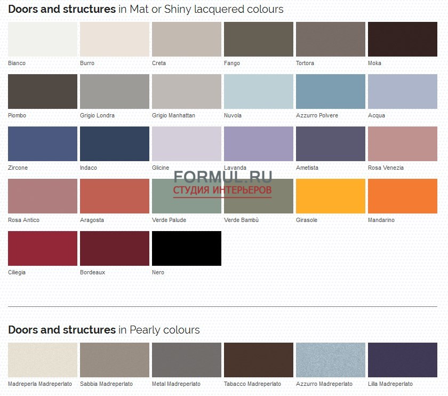448x396 pixels.
Task: Choose the Fango colour swatch
Action: tap(259, 39)
